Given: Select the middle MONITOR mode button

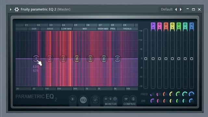Looking at the screenshot, I should point(110,99).
